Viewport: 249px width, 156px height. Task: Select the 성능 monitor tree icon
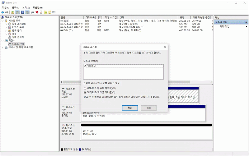point(10,34)
